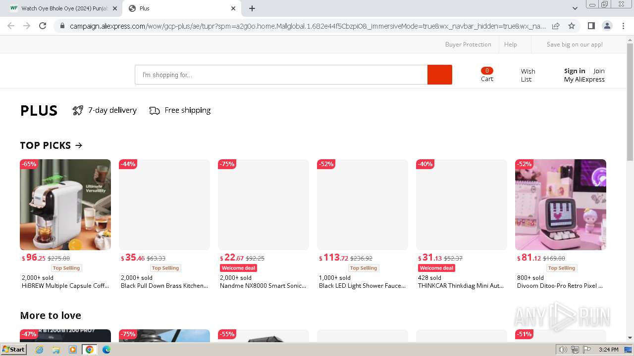Open THINKCAR Thinkdiag Mini product title
The height and width of the screenshot is (356, 634).
point(461,286)
